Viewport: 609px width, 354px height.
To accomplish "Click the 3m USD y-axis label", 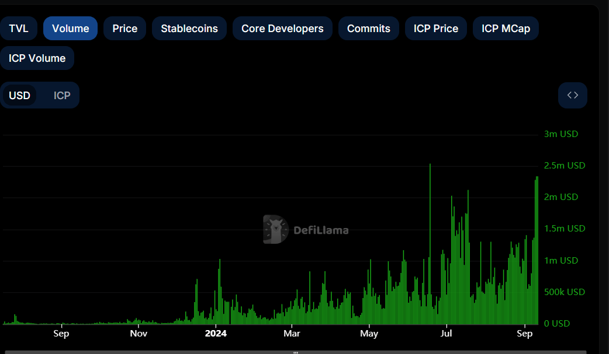I will [x=560, y=134].
